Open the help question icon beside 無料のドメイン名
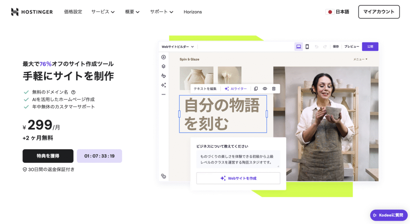The width and height of the screenshot is (410, 224). tap(73, 92)
